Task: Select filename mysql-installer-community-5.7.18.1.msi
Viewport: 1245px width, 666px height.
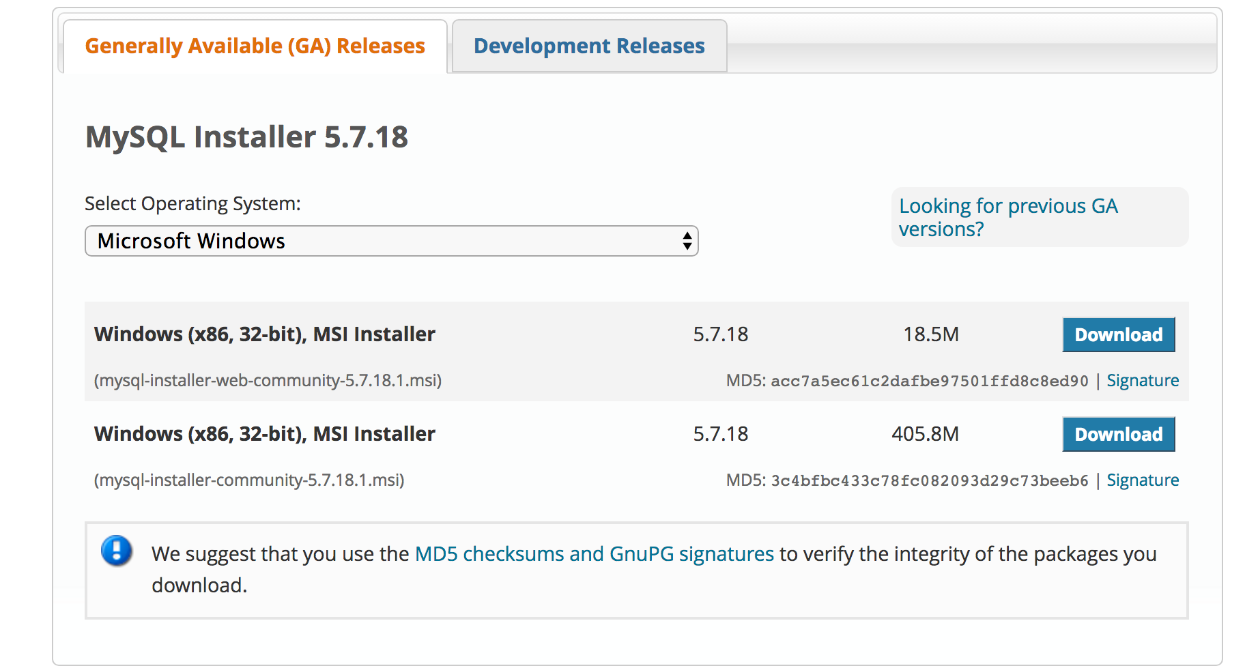Action: pyautogui.click(x=249, y=480)
